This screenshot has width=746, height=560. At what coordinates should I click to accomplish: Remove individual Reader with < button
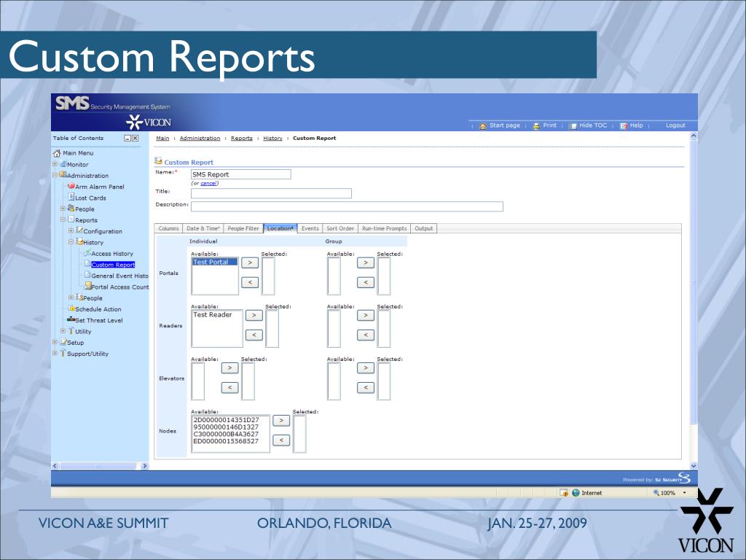pyautogui.click(x=254, y=335)
